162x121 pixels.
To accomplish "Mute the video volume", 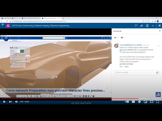I will [16, 102].
